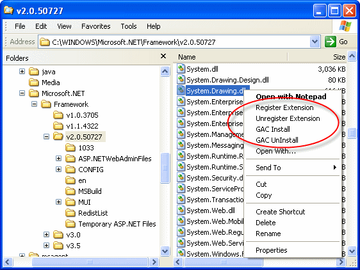Open the Edit menu
Screen dimensions: 360x270
pyautogui.click(x=41, y=26)
